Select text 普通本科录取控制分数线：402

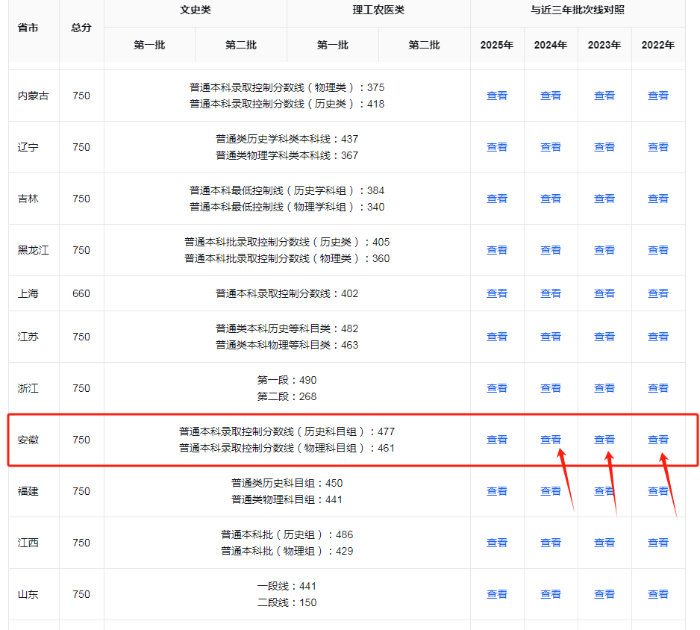tap(287, 293)
